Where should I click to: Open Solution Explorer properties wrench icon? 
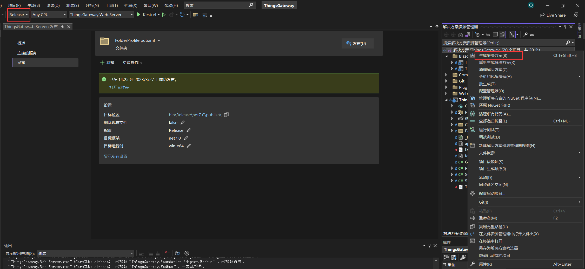[525, 35]
